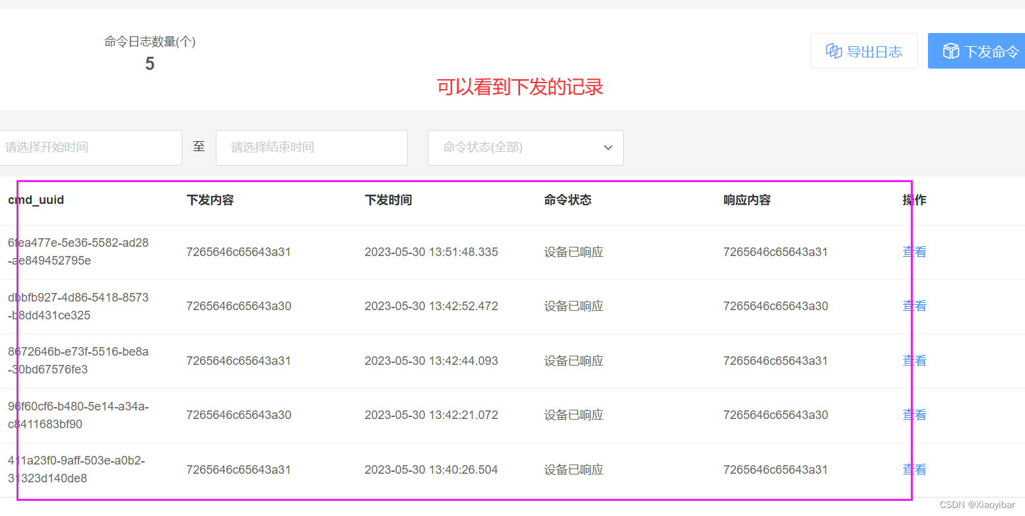Click the 下发时间 column header
Viewport: 1025px width, 516px height.
pyautogui.click(x=388, y=200)
